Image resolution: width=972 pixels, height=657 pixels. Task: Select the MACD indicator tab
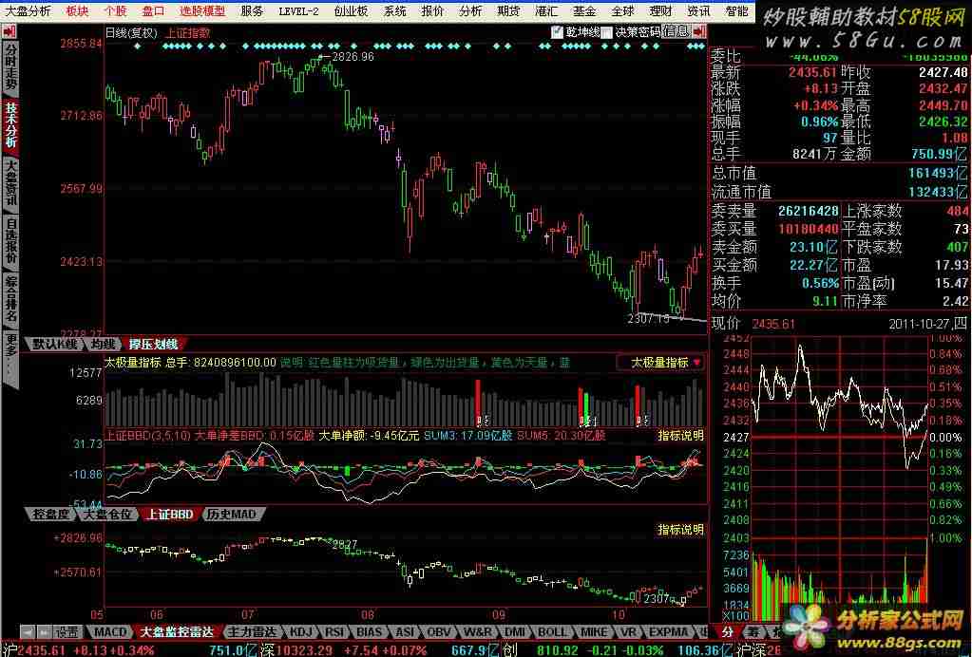[x=110, y=632]
